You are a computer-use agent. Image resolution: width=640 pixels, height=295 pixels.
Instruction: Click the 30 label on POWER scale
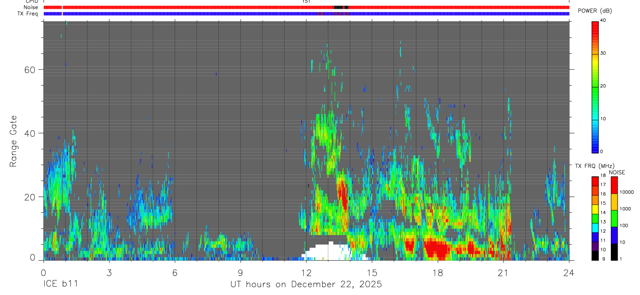tap(603, 54)
